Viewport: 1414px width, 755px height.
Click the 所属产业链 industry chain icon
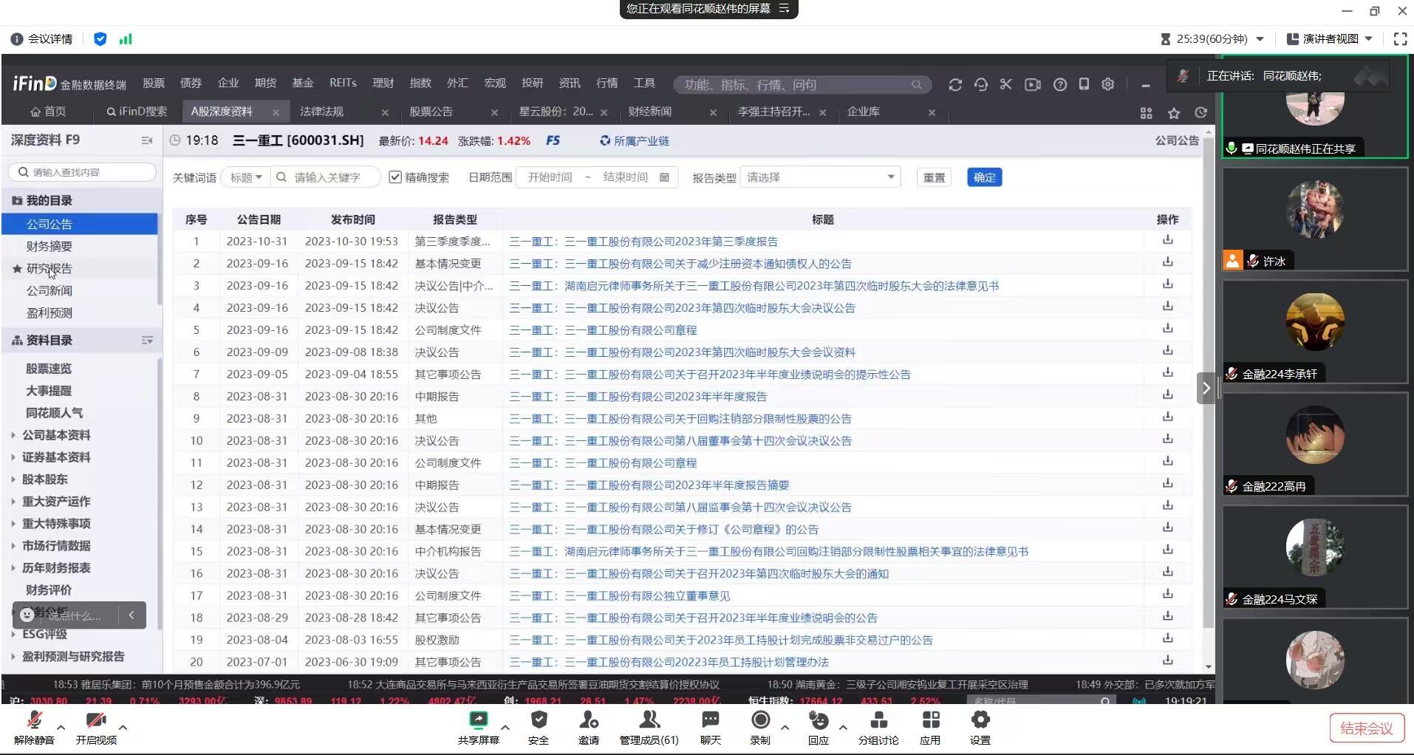tap(605, 140)
